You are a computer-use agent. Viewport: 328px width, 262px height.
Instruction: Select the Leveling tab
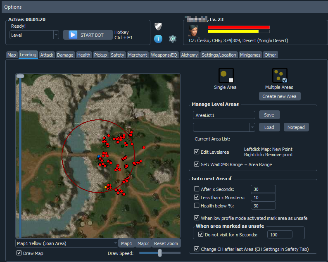pos(28,55)
